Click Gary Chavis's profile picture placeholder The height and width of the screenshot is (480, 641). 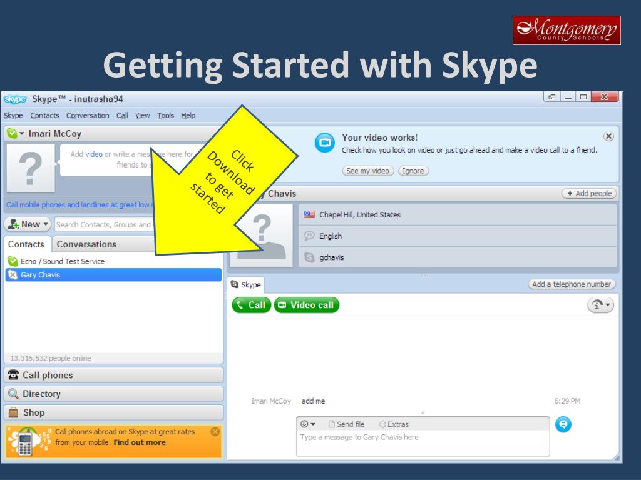(x=261, y=236)
